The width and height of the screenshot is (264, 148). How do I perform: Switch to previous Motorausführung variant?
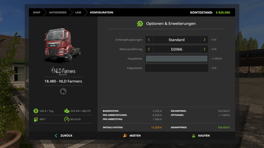[149, 49]
